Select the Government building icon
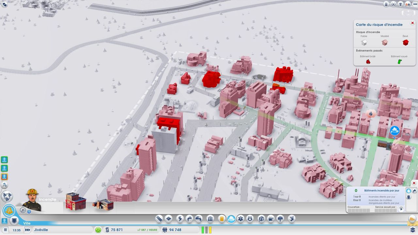The image size is (418, 235). point(210,219)
